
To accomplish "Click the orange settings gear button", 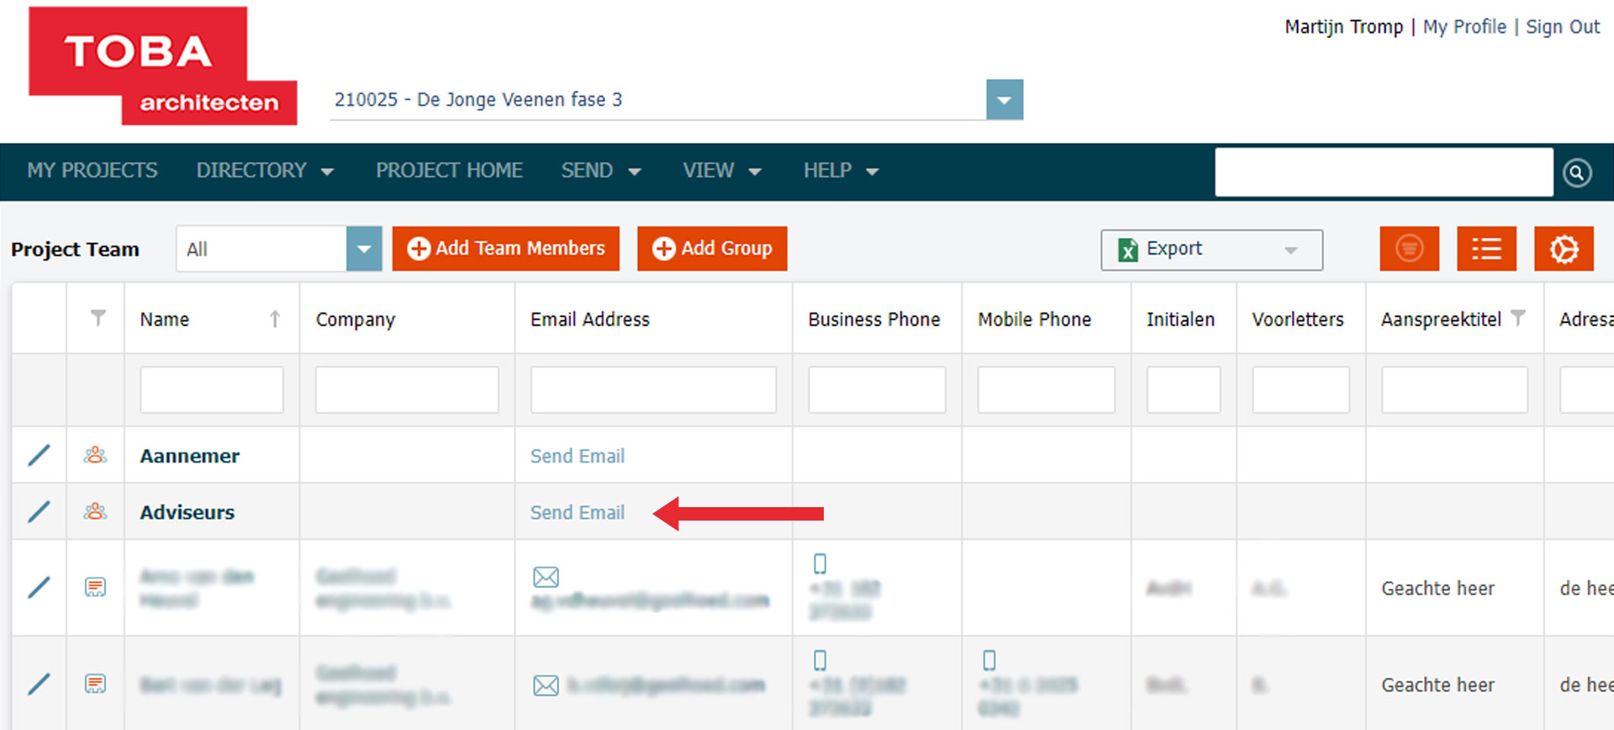I will (x=1563, y=249).
